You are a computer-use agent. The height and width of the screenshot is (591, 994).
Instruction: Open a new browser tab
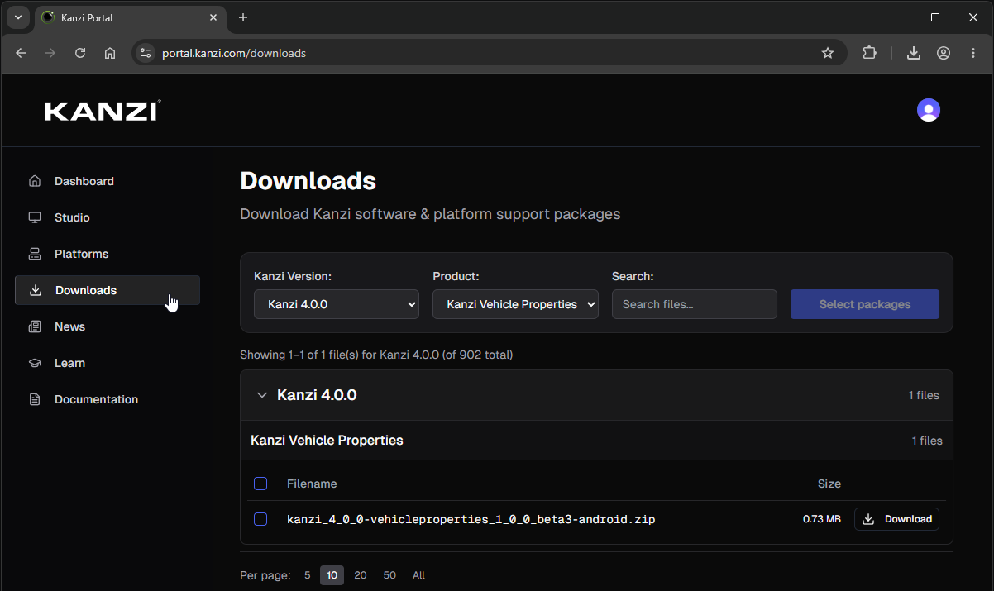pyautogui.click(x=243, y=17)
